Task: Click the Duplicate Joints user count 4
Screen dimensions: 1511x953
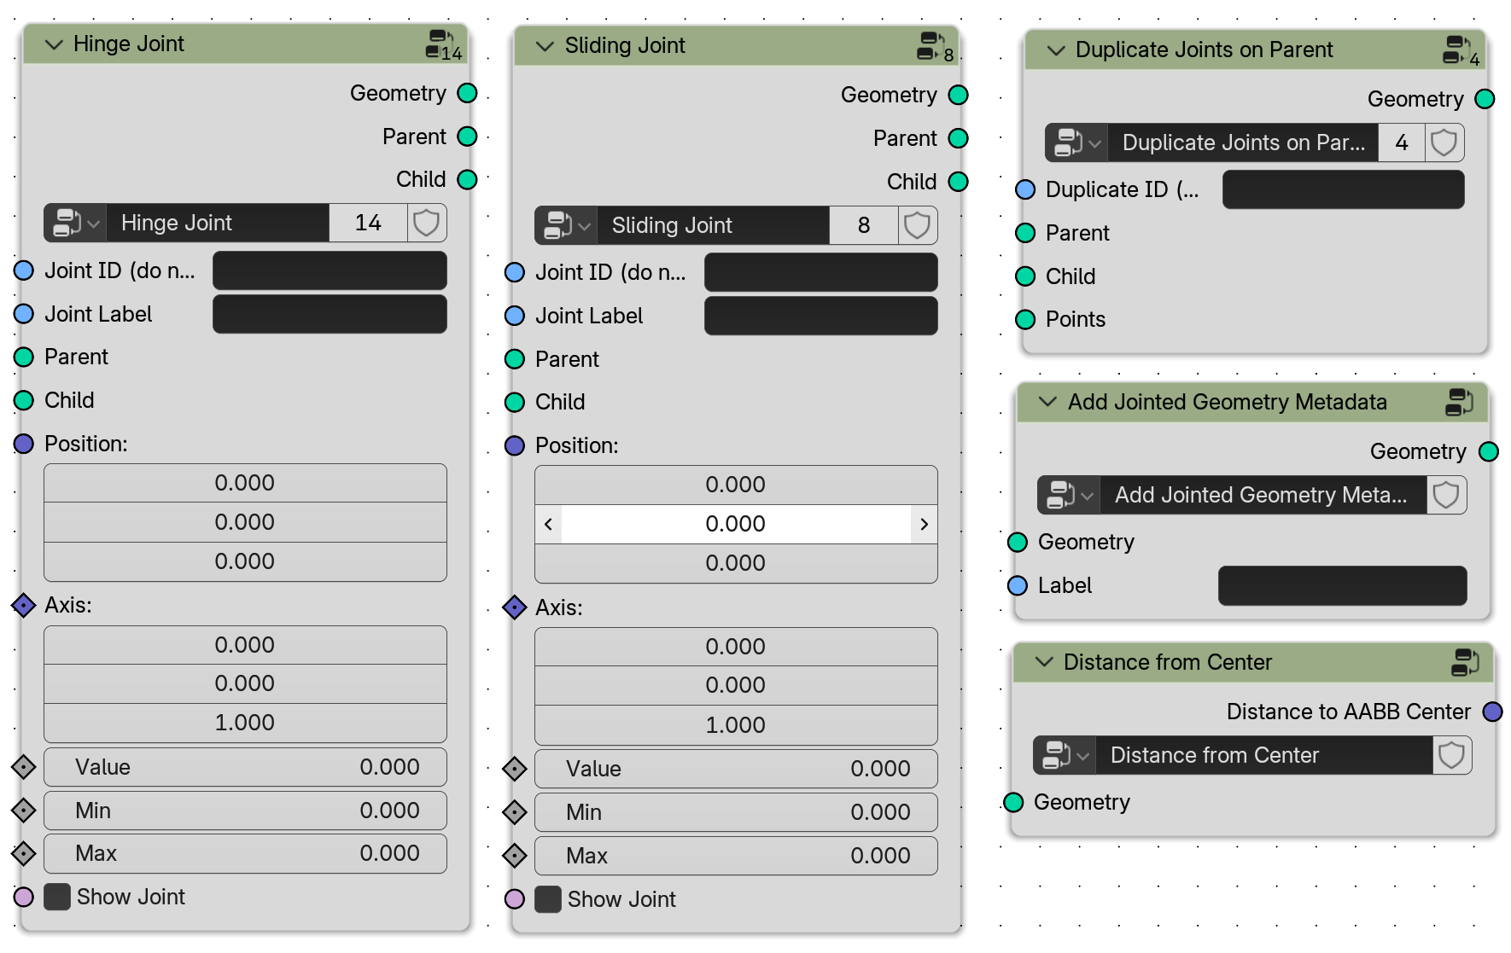Action: (x=1402, y=142)
